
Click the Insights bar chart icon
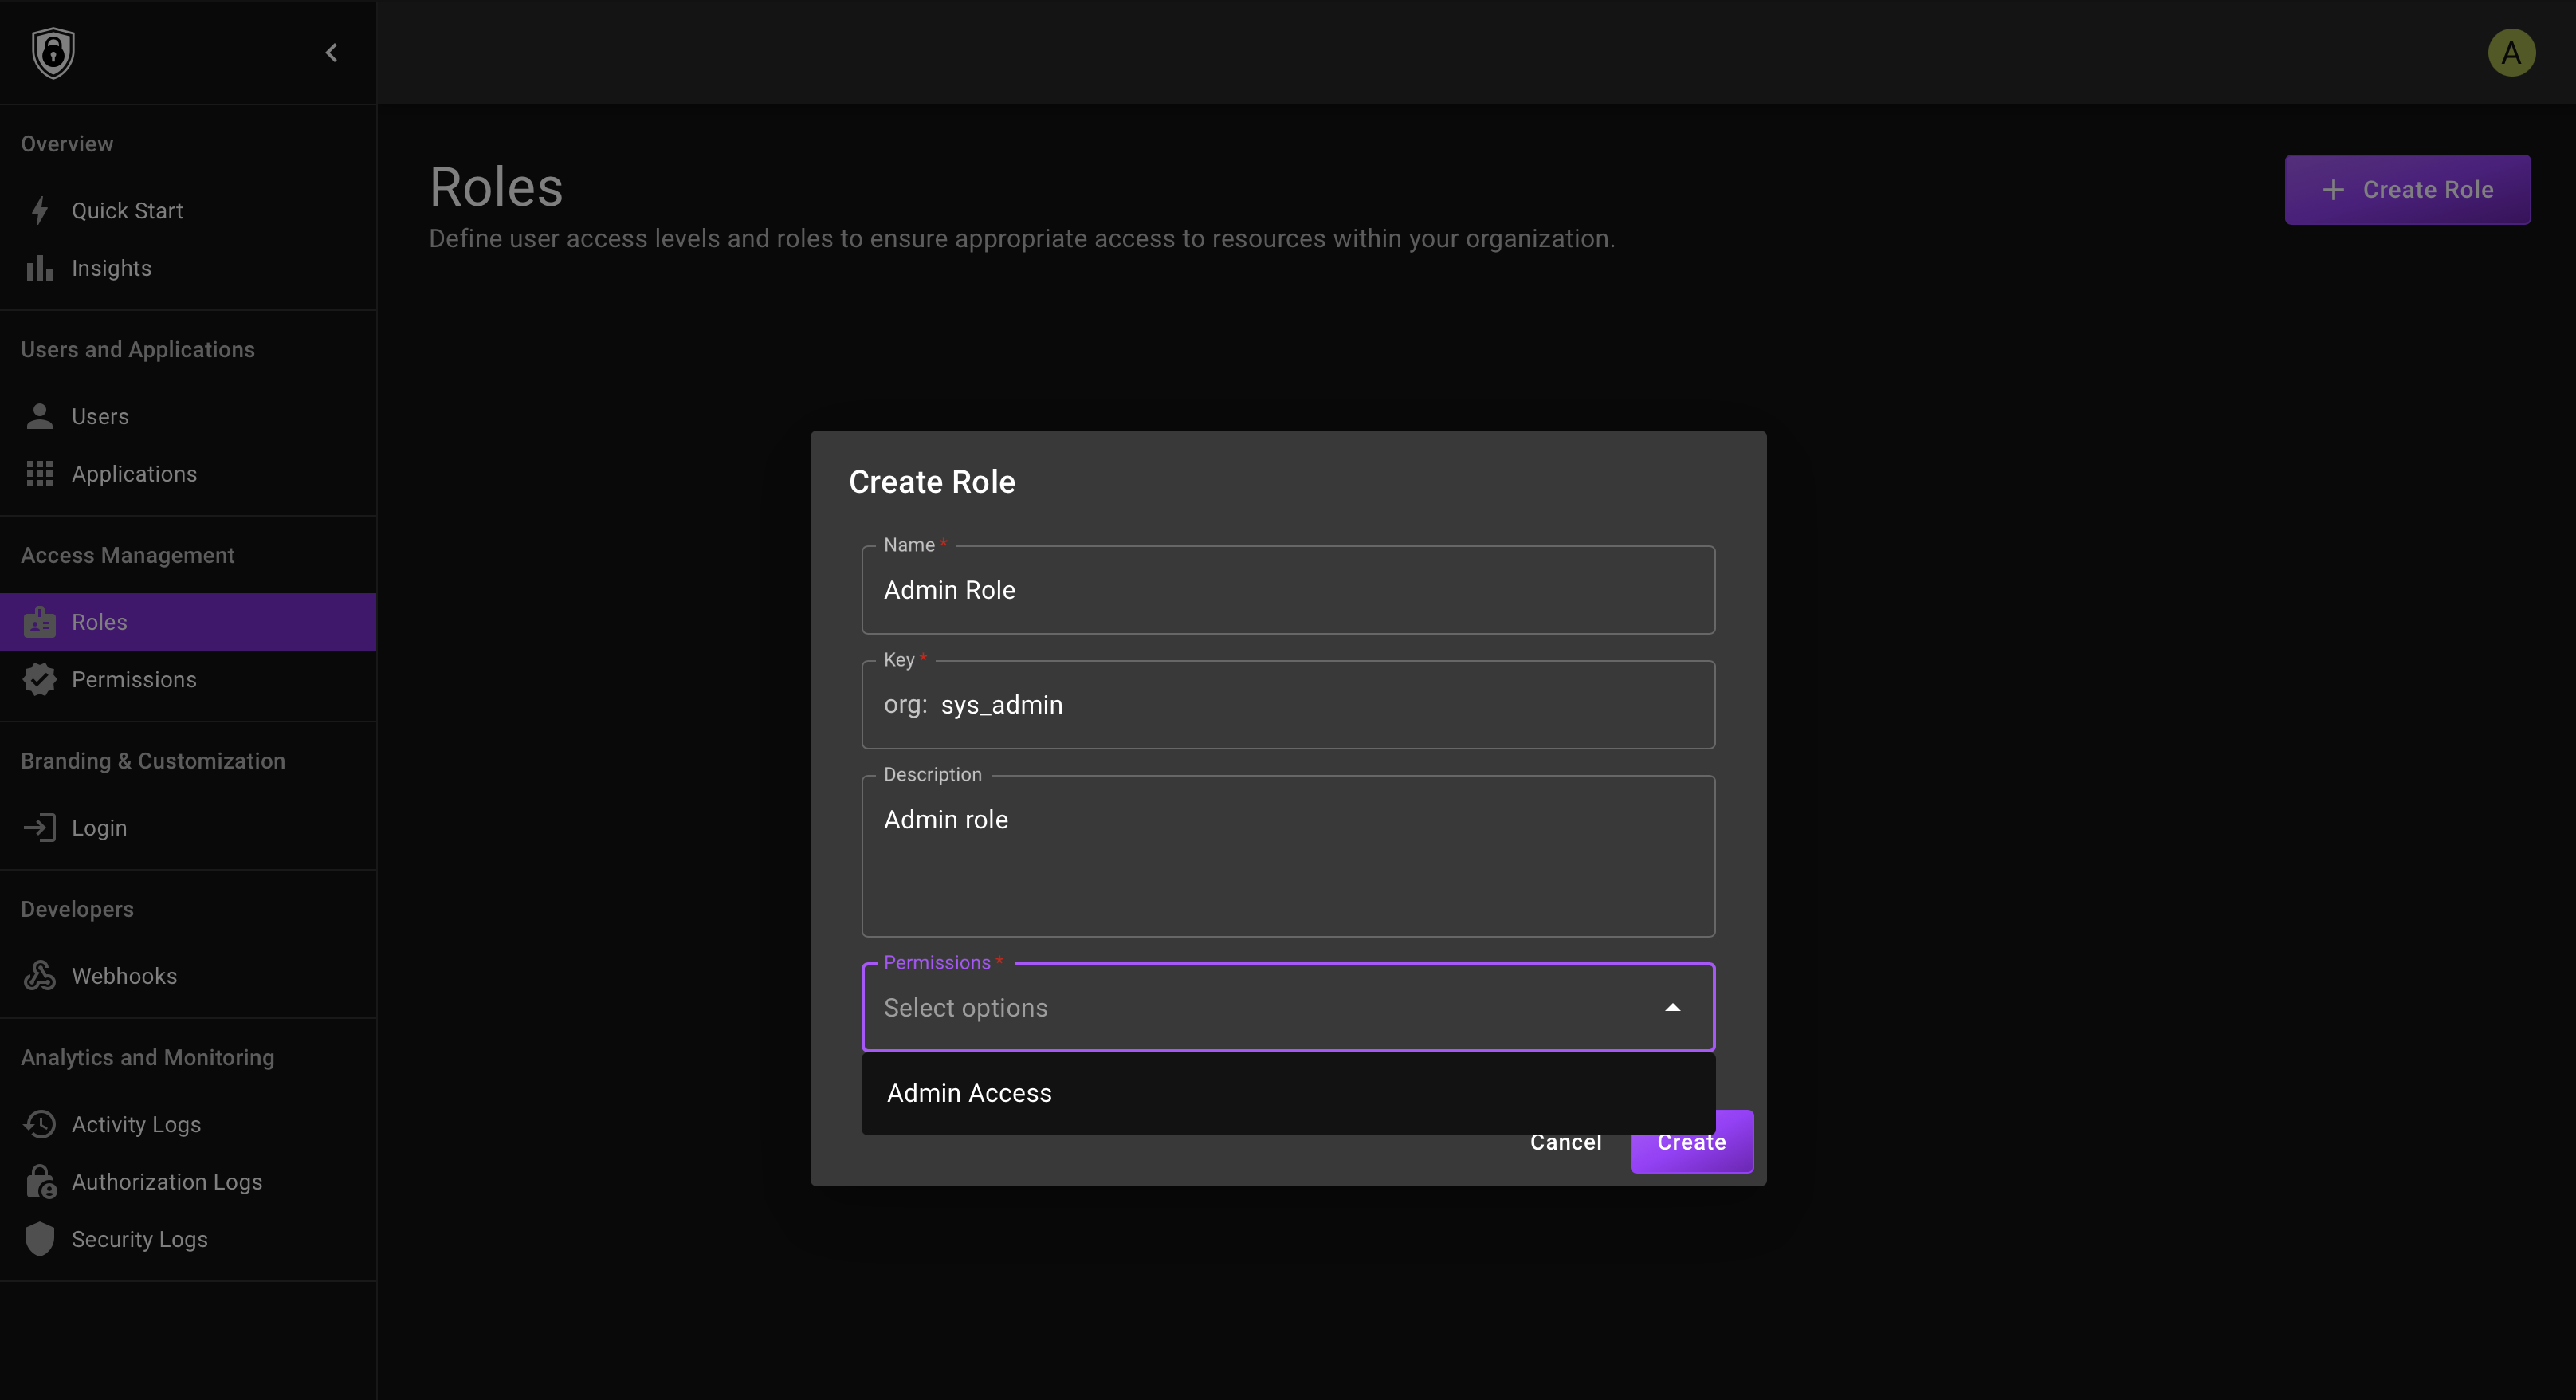(40, 268)
